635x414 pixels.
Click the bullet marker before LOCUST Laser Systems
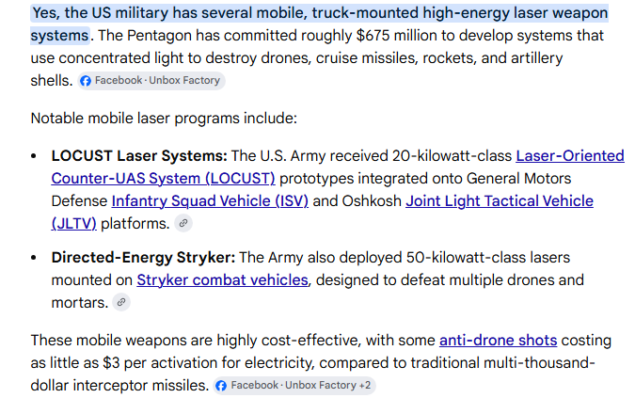(34, 156)
